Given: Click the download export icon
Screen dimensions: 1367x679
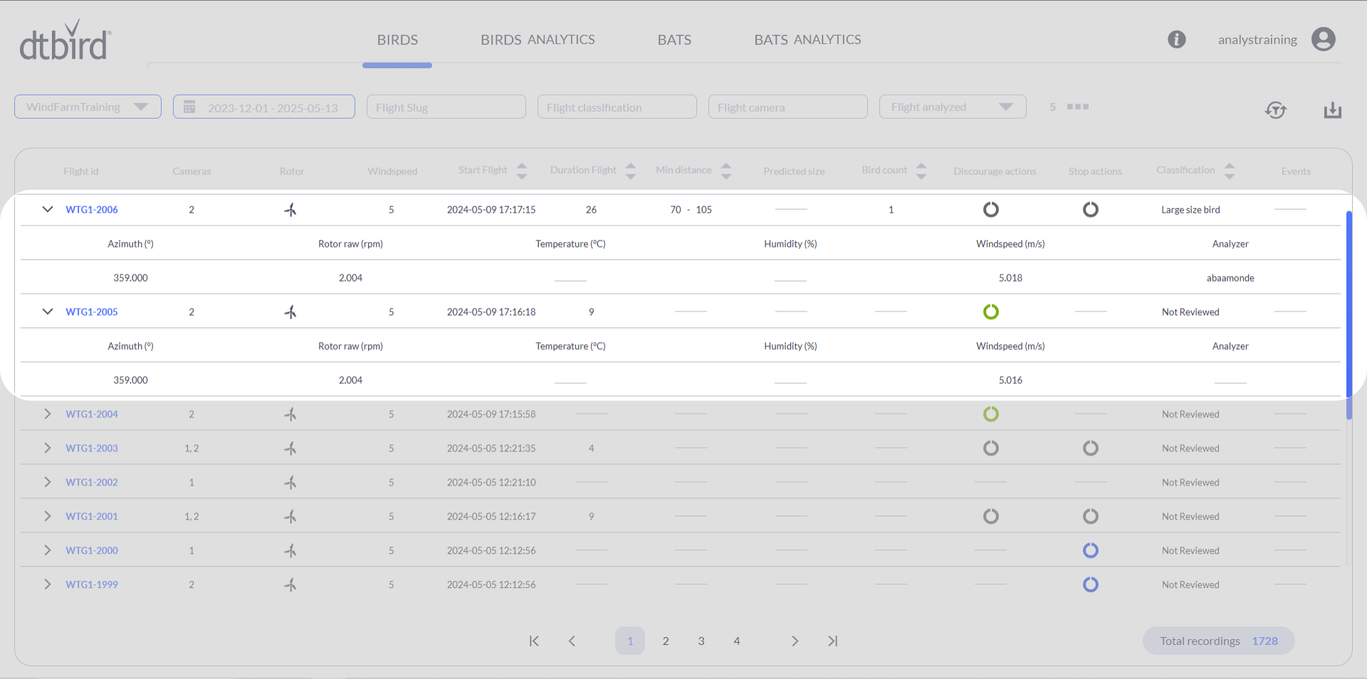Looking at the screenshot, I should click(1332, 110).
